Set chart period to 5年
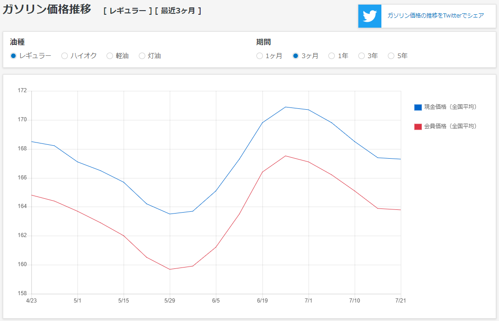This screenshot has width=499, height=321. coord(391,56)
